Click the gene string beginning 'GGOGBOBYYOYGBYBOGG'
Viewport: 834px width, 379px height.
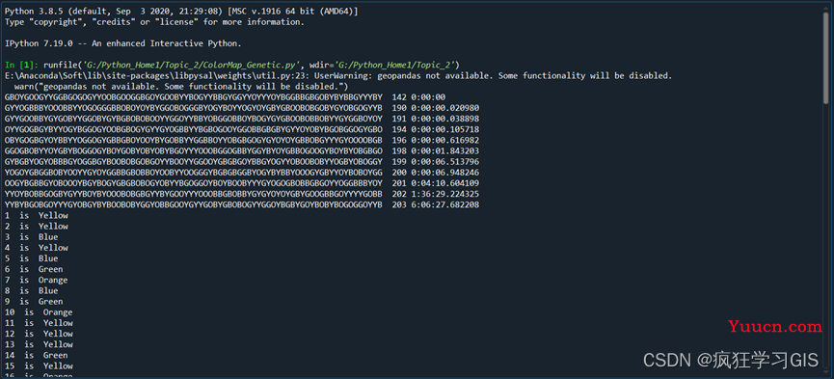tap(194, 150)
